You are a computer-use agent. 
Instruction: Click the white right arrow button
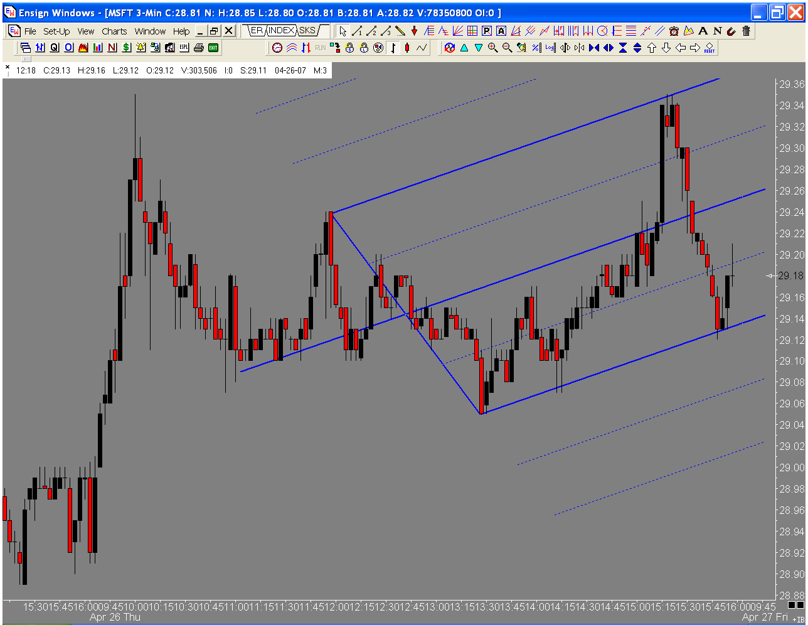(695, 48)
